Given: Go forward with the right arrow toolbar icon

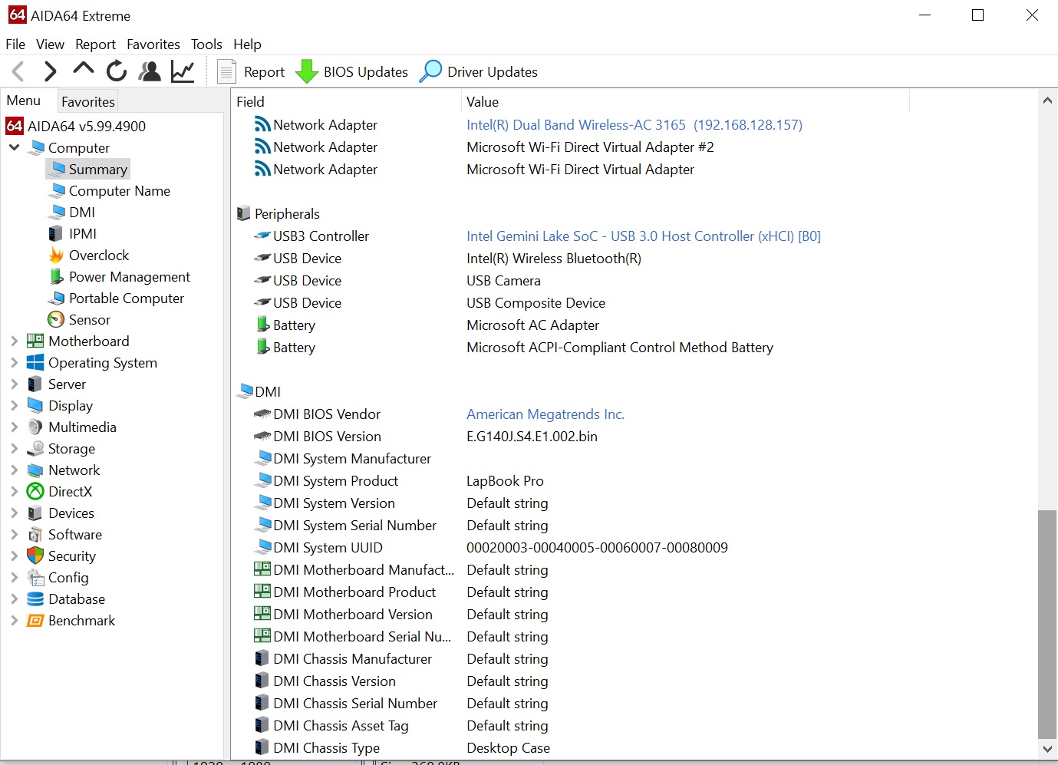Looking at the screenshot, I should pyautogui.click(x=50, y=71).
